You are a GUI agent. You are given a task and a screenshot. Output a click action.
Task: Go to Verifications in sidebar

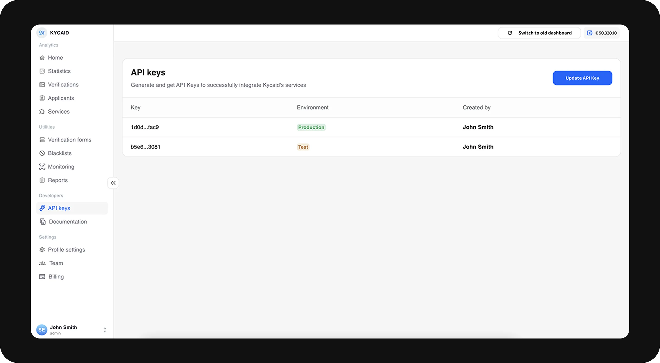[63, 84]
